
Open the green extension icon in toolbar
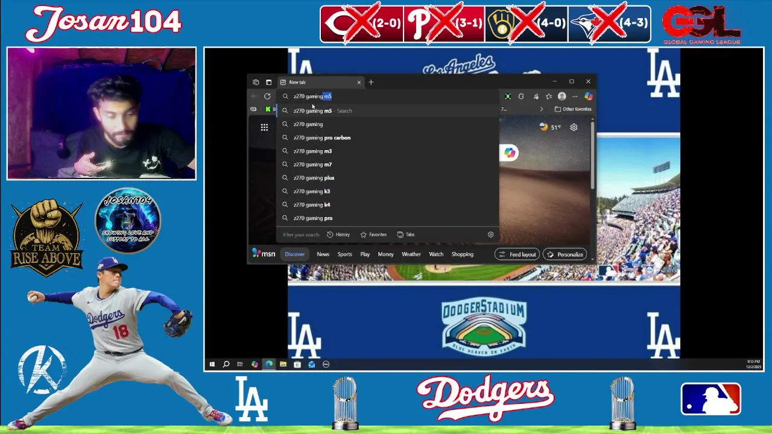pyautogui.click(x=508, y=96)
